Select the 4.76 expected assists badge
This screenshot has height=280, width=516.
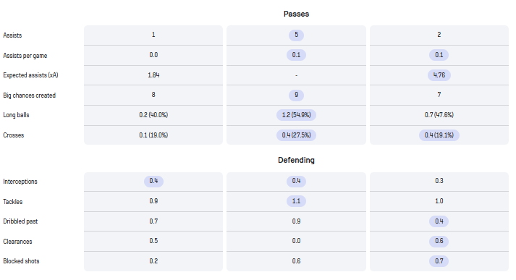point(439,75)
